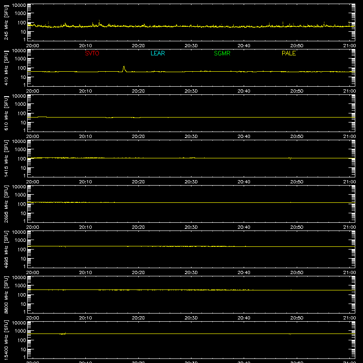Click the 20:30 tick label under the 4995 MHz plot

tap(191, 273)
